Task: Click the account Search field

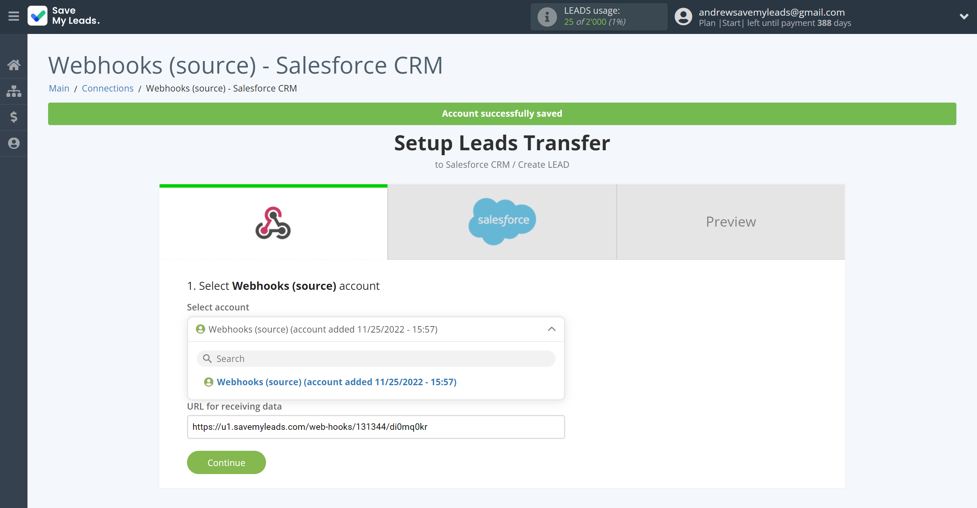Action: 376,358
